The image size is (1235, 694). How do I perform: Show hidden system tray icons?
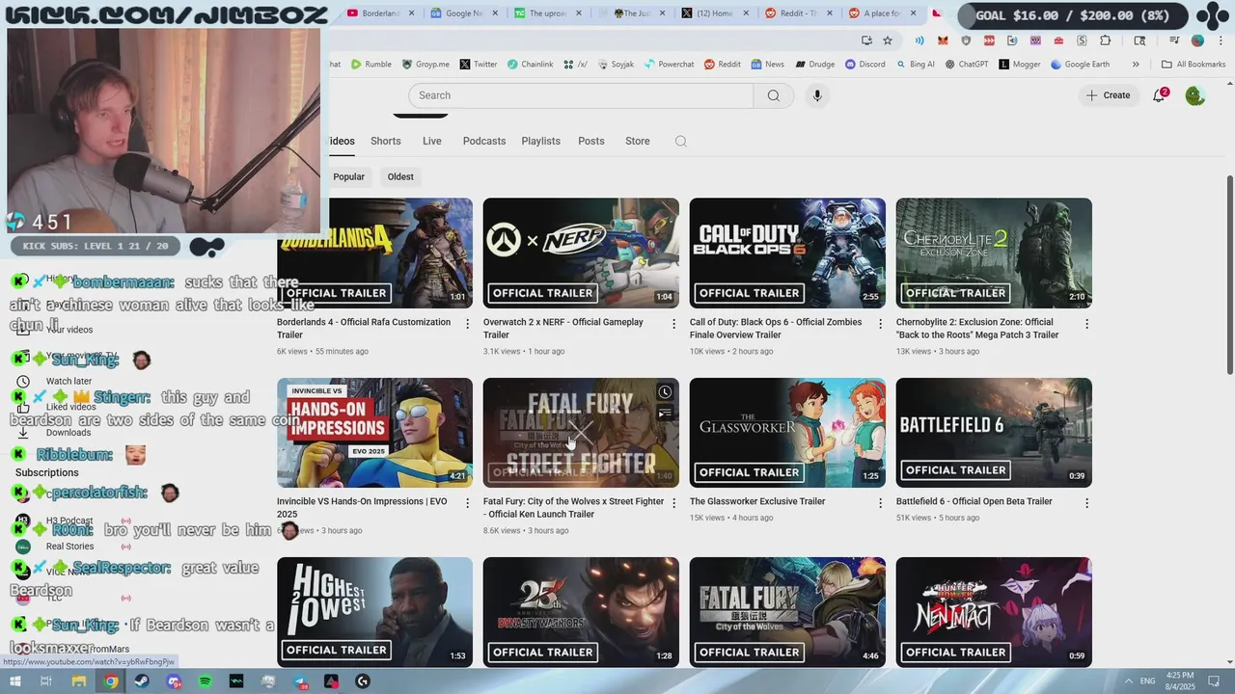1129,681
